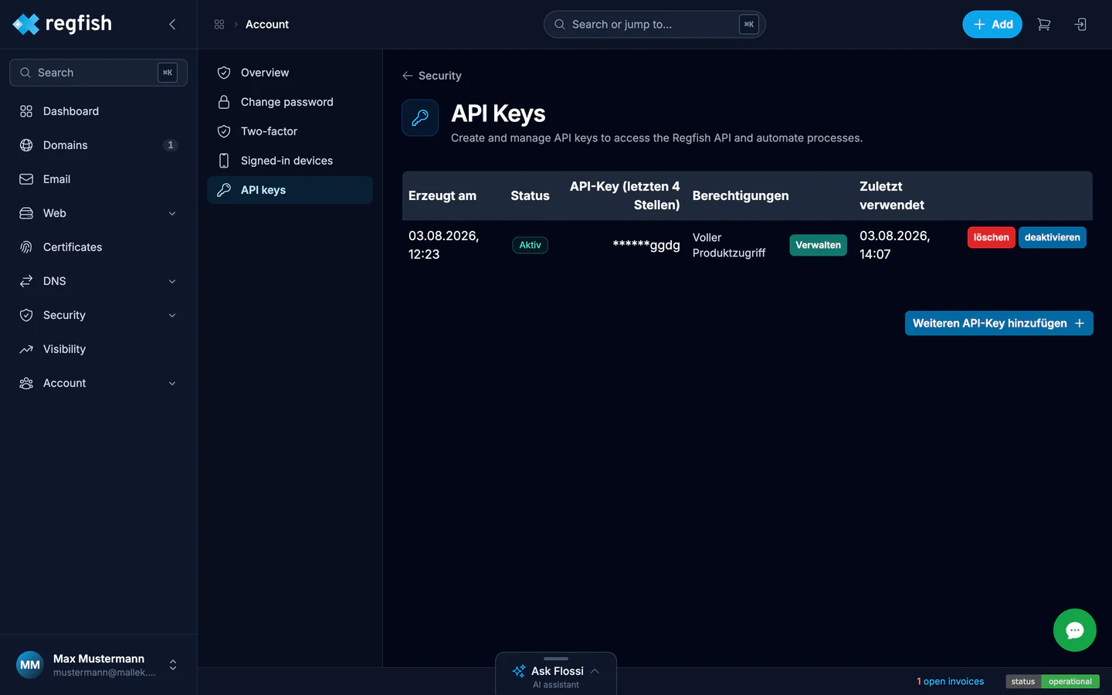Open the live chat bubble
The width and height of the screenshot is (1112, 695).
pos(1075,630)
